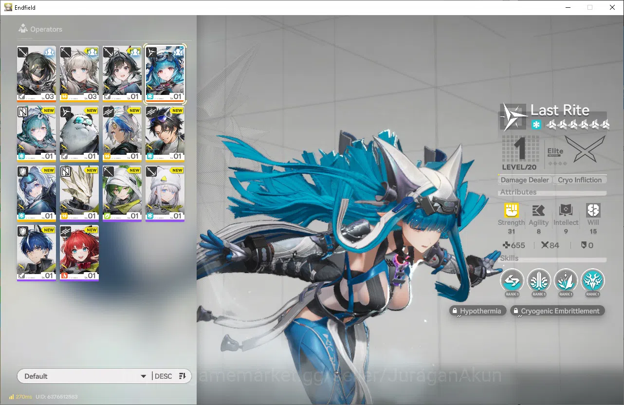
Task: Click the Will attribute icon
Action: pyautogui.click(x=593, y=210)
